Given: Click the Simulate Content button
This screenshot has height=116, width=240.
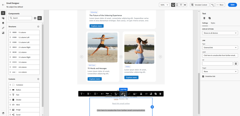Looking at the screenshot, I should 200,5.
